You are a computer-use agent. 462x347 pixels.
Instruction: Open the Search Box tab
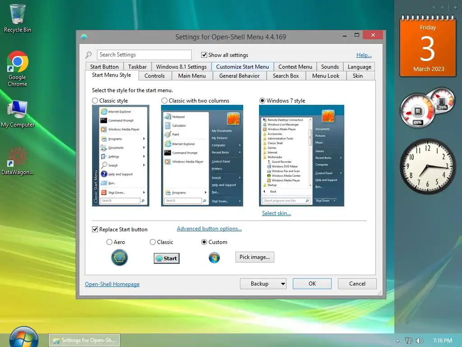tap(286, 76)
